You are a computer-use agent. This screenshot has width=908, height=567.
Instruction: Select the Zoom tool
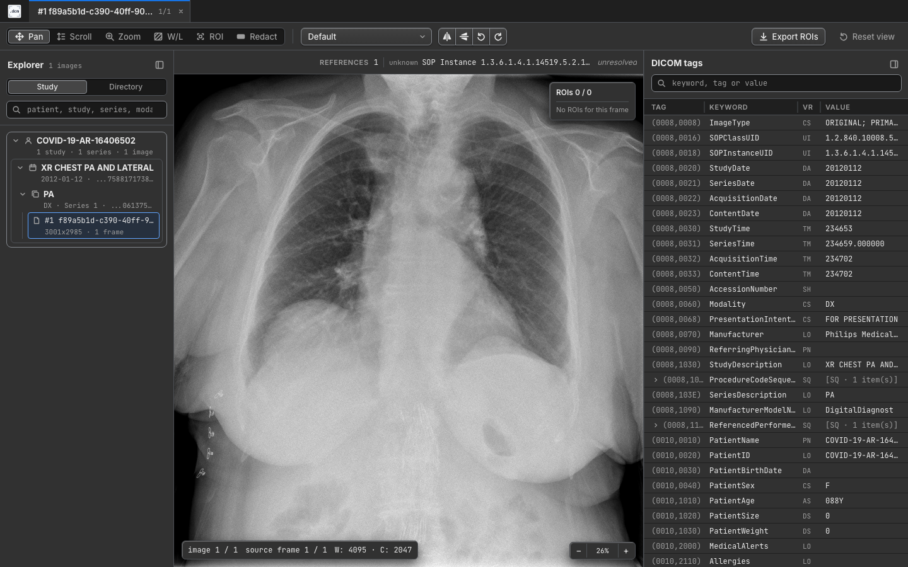pos(123,37)
